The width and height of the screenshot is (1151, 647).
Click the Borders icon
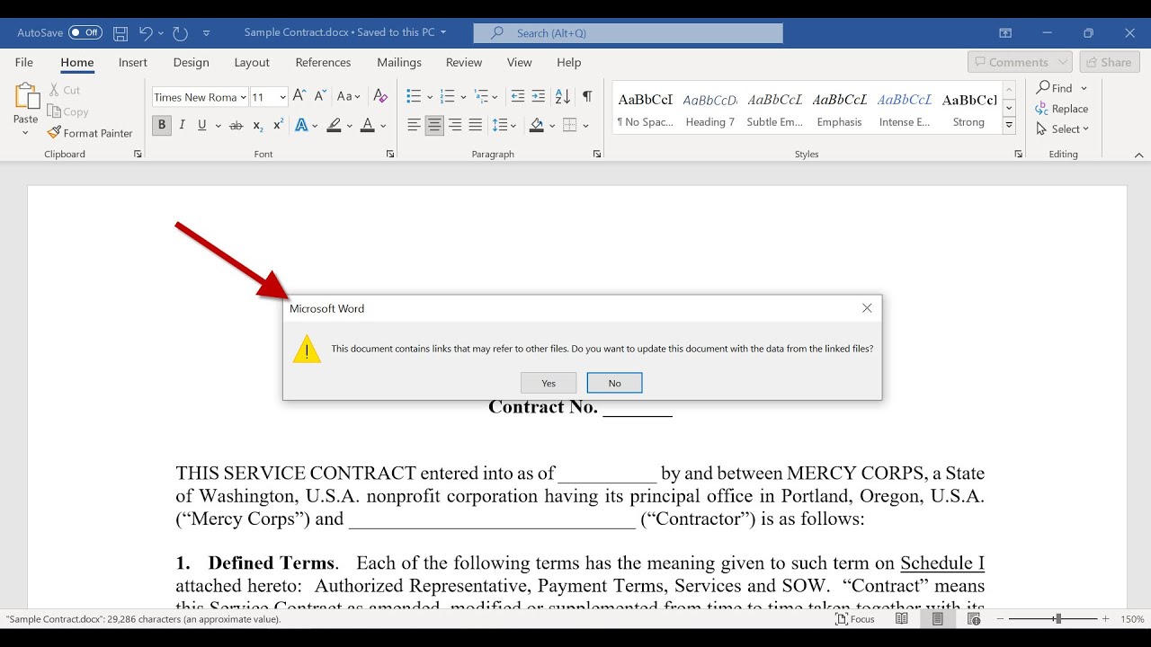(569, 125)
